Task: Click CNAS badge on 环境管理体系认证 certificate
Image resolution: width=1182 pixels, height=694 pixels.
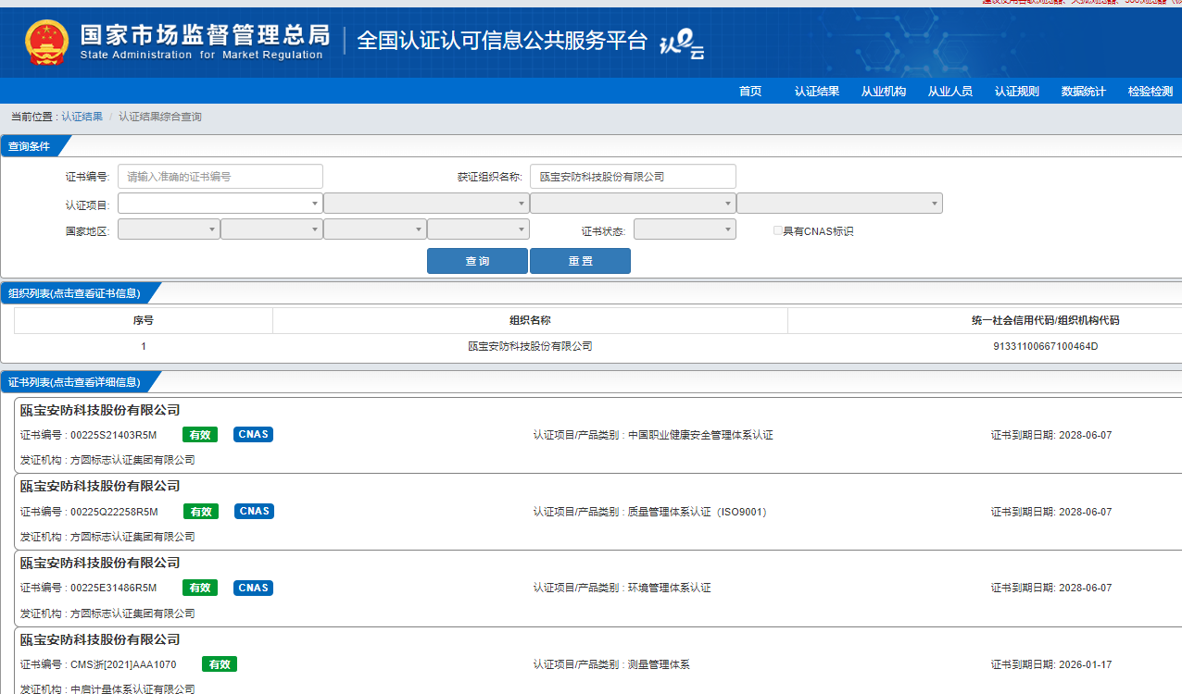Action: pyautogui.click(x=253, y=589)
